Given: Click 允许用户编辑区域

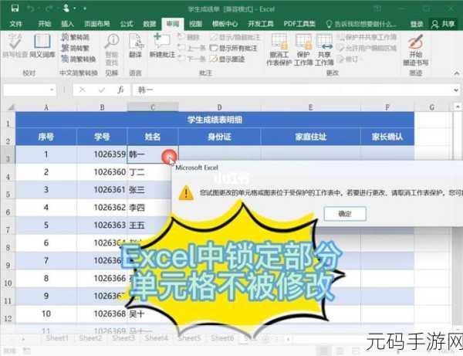Looking at the screenshot, I should click(367, 48).
